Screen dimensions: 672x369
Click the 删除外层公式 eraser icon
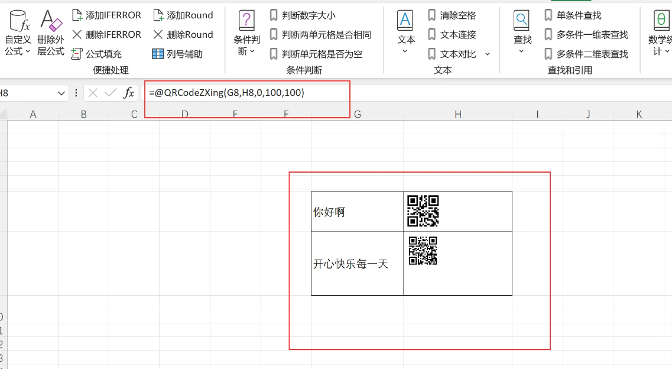51,34
